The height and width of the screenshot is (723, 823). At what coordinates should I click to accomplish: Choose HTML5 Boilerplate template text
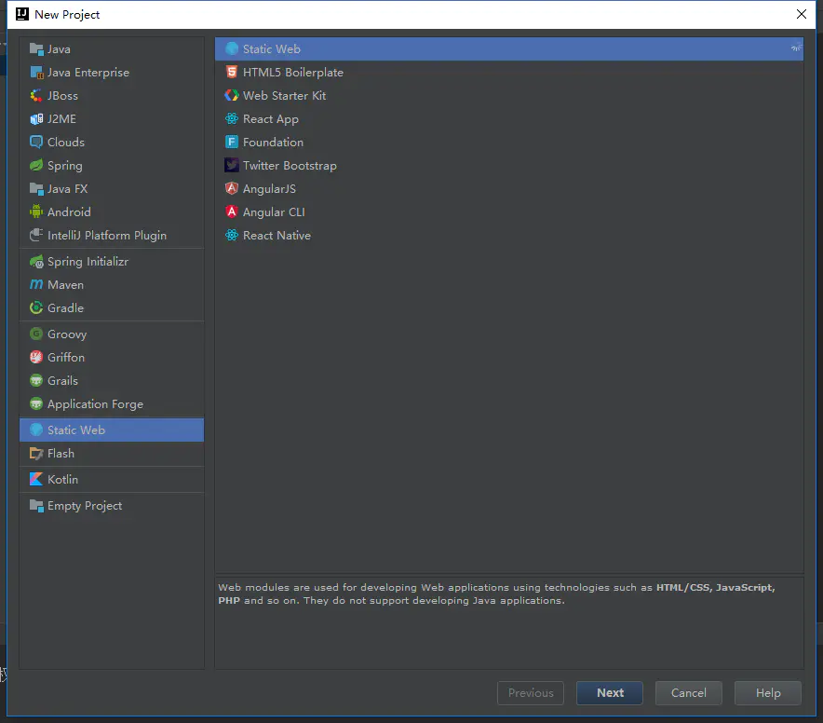point(293,73)
